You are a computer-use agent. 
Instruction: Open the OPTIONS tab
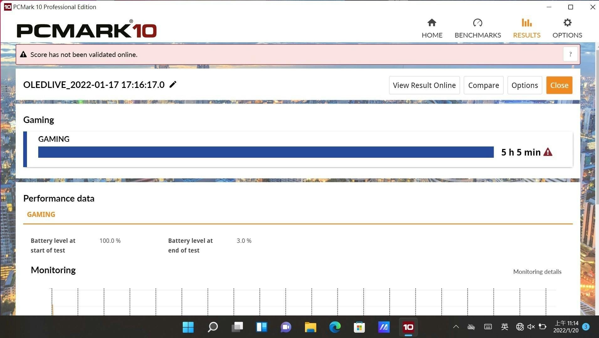[567, 28]
